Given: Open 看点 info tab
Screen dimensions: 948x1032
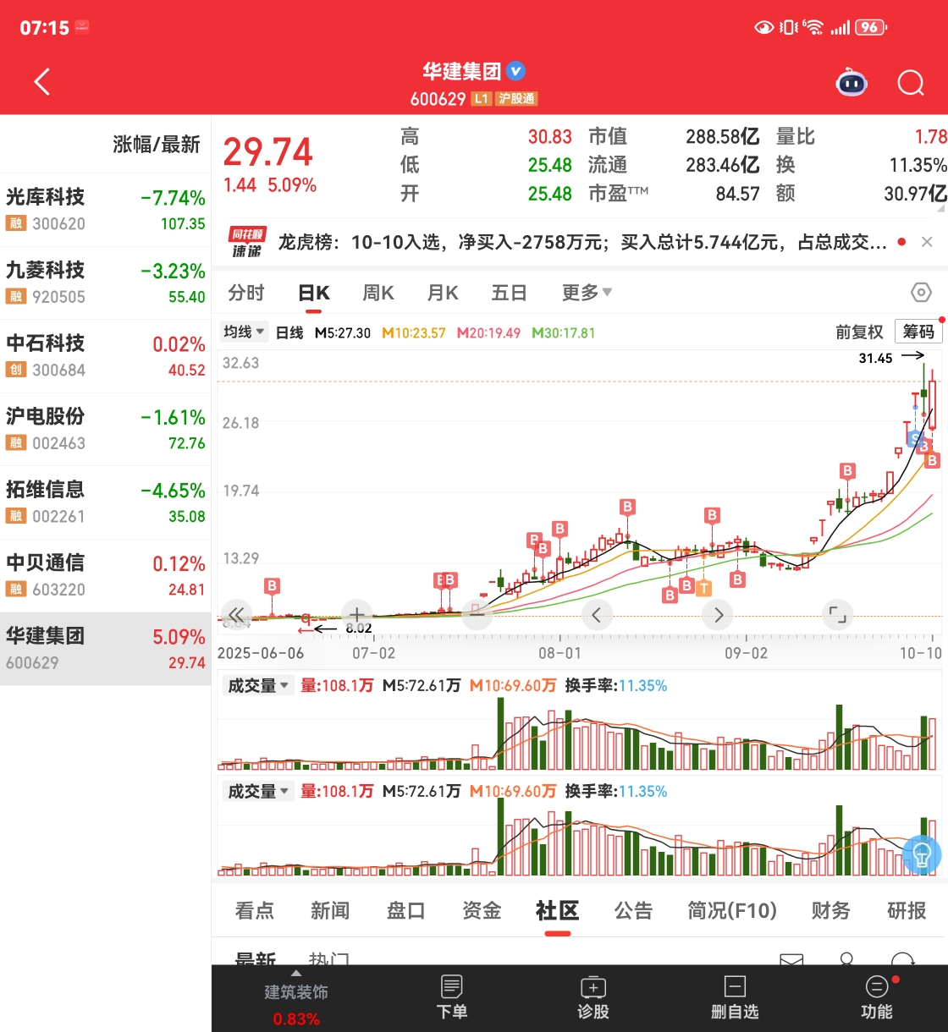Looking at the screenshot, I should (255, 910).
